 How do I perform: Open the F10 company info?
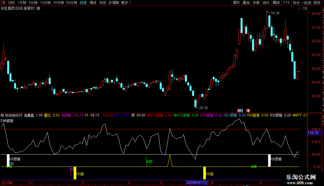286,3
